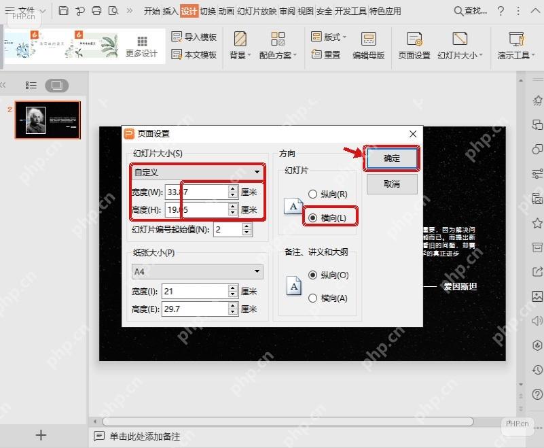Open the more options vertical dots menu
This screenshot has height=448, width=544.
[518, 11]
